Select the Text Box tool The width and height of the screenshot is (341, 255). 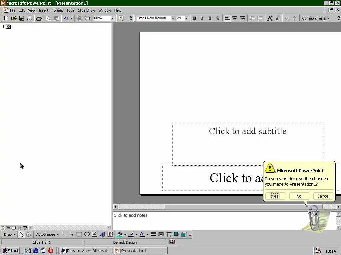[x=94, y=234]
